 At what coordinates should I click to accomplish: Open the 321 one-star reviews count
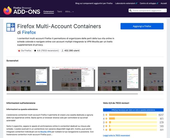[162, 130]
